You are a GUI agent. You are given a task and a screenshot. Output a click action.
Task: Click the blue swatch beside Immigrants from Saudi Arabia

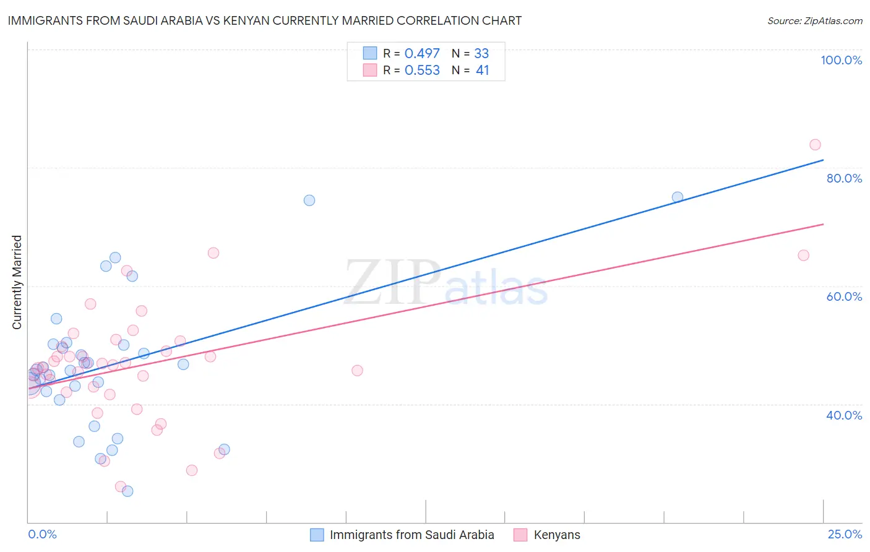317,535
